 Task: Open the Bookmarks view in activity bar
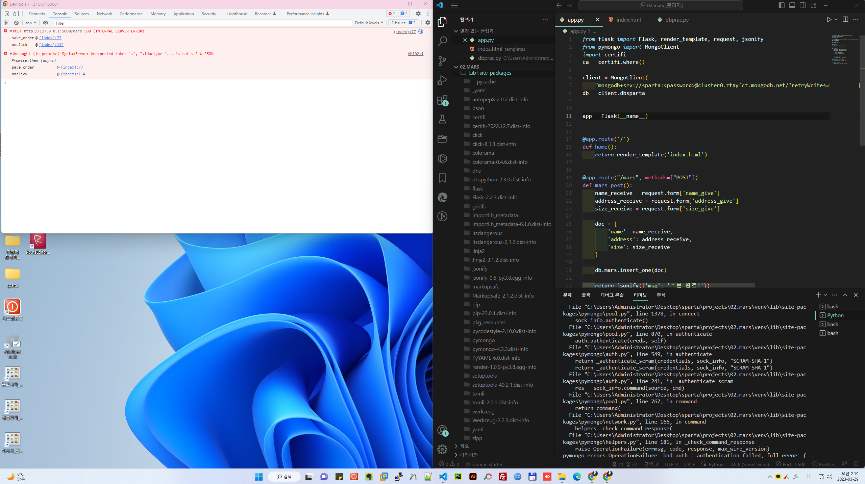[x=442, y=178]
